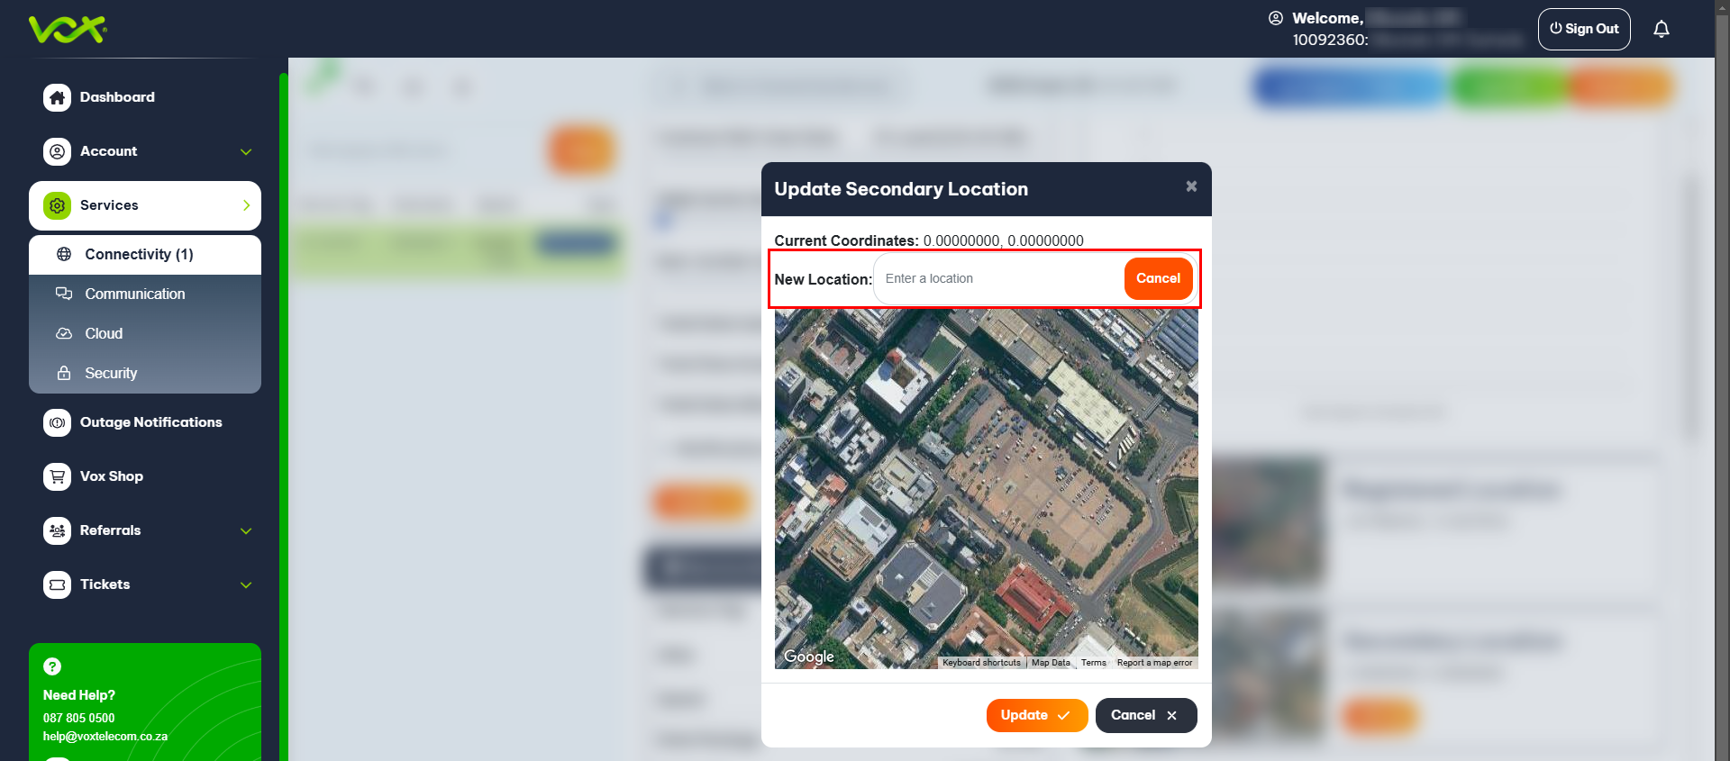
Task: Open the Communication menu item
Action: click(x=134, y=294)
